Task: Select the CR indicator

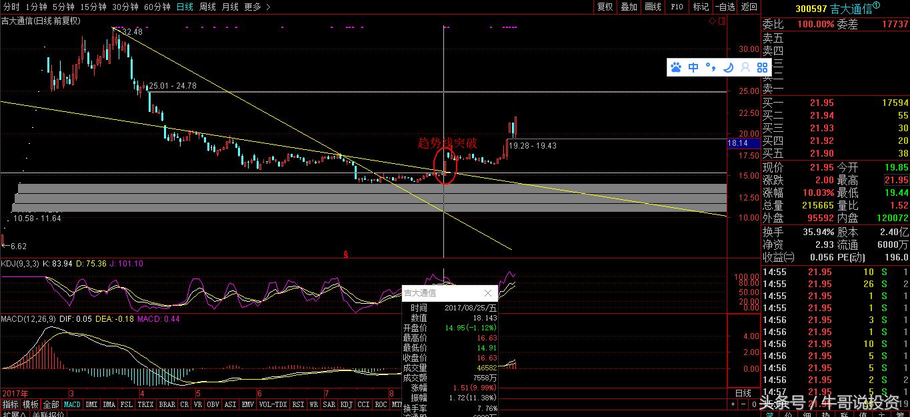Action: point(185,404)
